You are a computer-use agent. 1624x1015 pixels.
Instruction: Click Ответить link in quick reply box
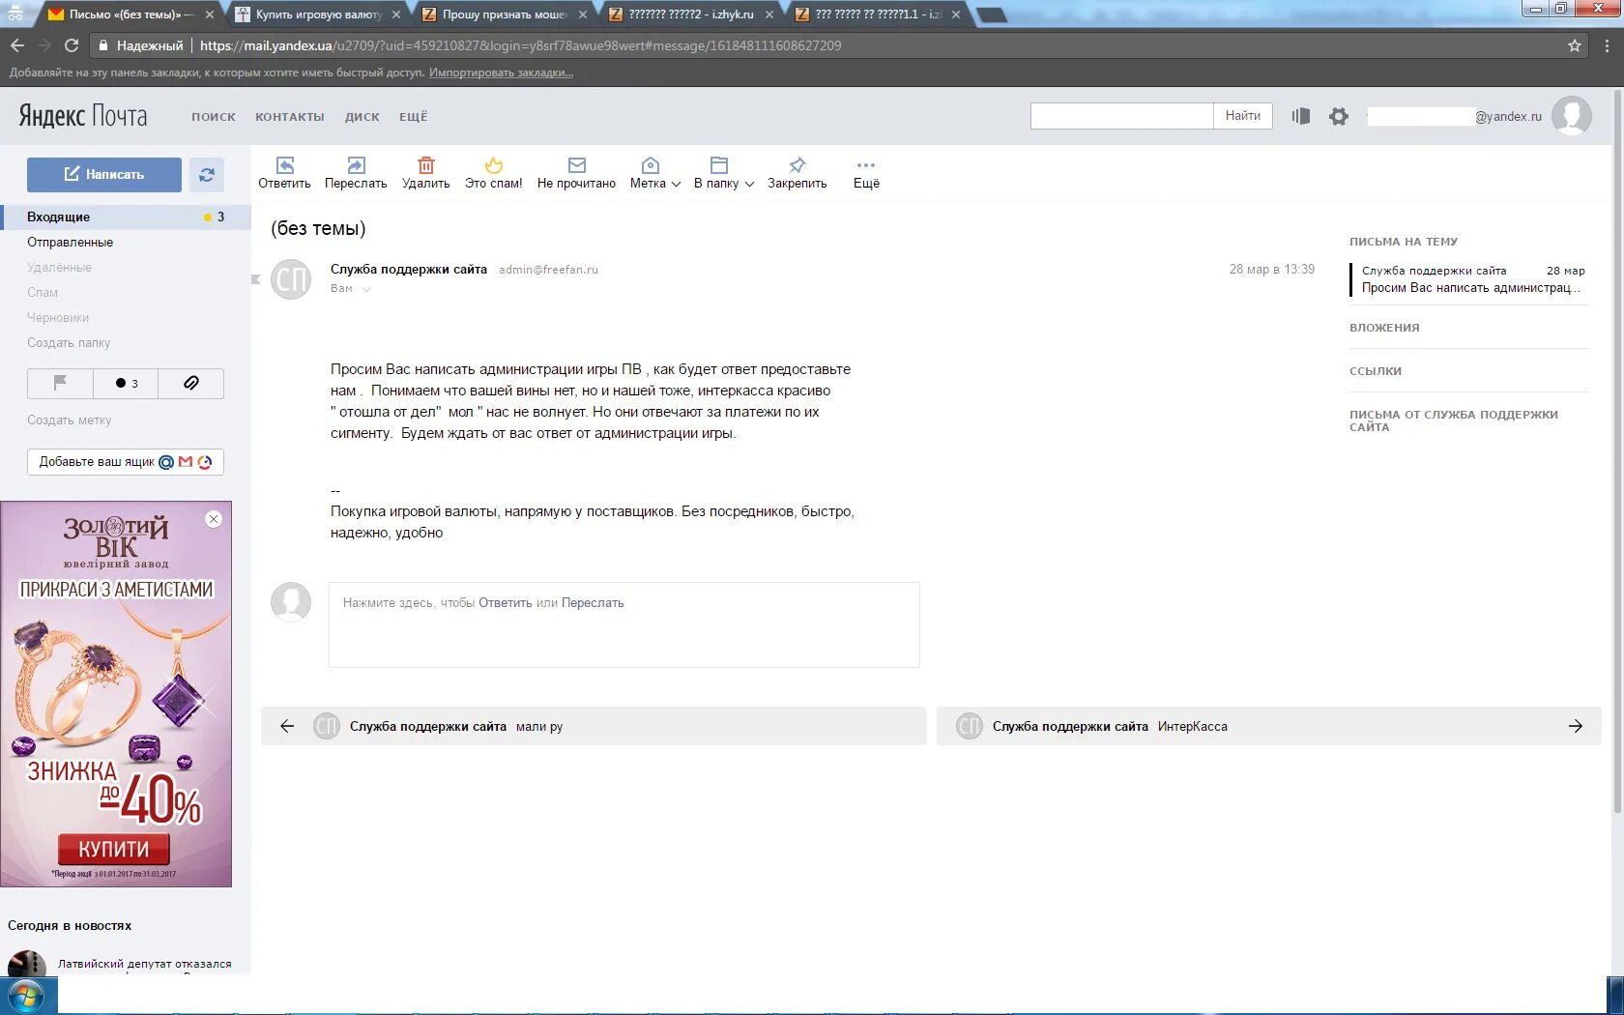506,602
